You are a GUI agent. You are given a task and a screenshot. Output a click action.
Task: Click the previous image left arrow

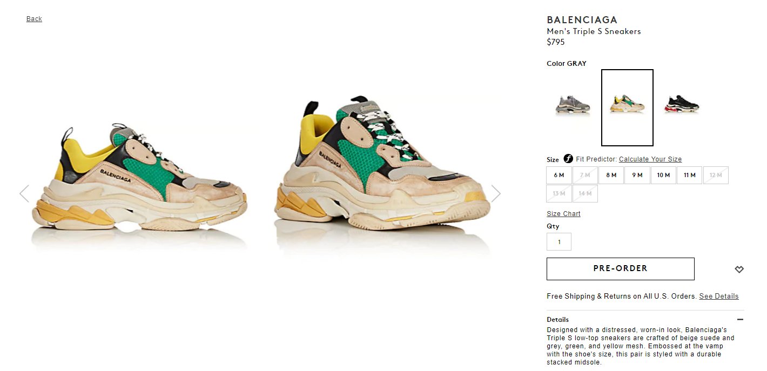pyautogui.click(x=24, y=193)
